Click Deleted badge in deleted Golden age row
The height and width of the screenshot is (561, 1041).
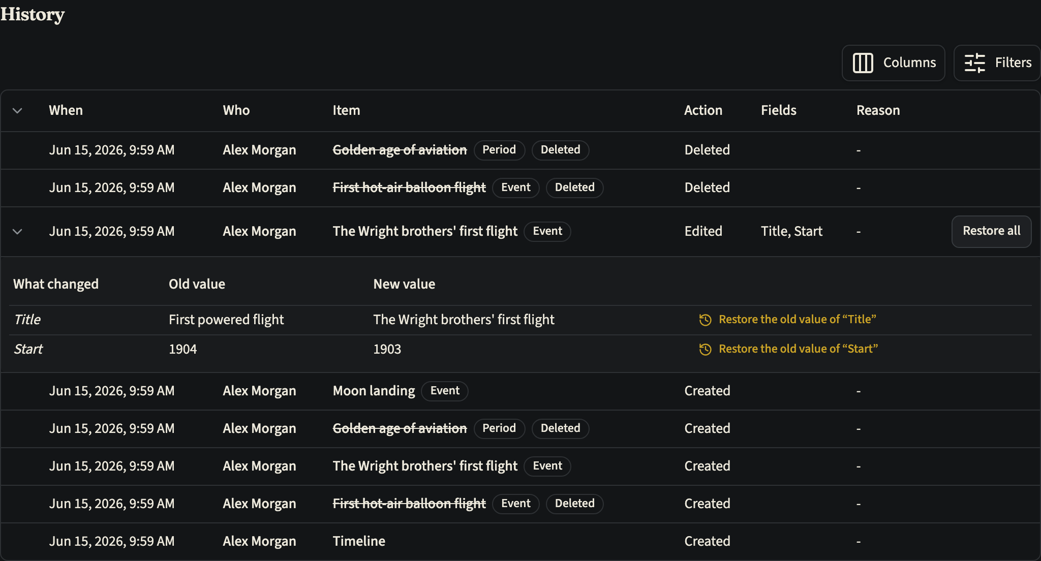point(560,150)
